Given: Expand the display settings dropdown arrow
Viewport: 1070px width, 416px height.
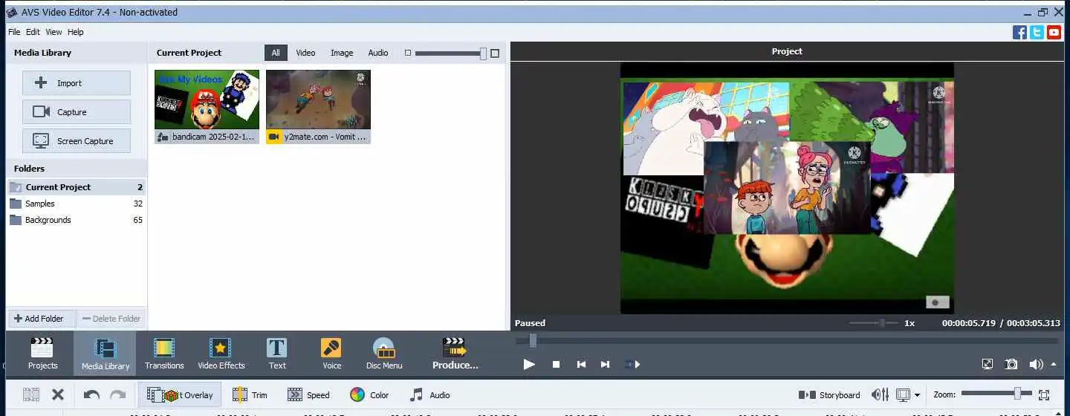Looking at the screenshot, I should tap(918, 396).
